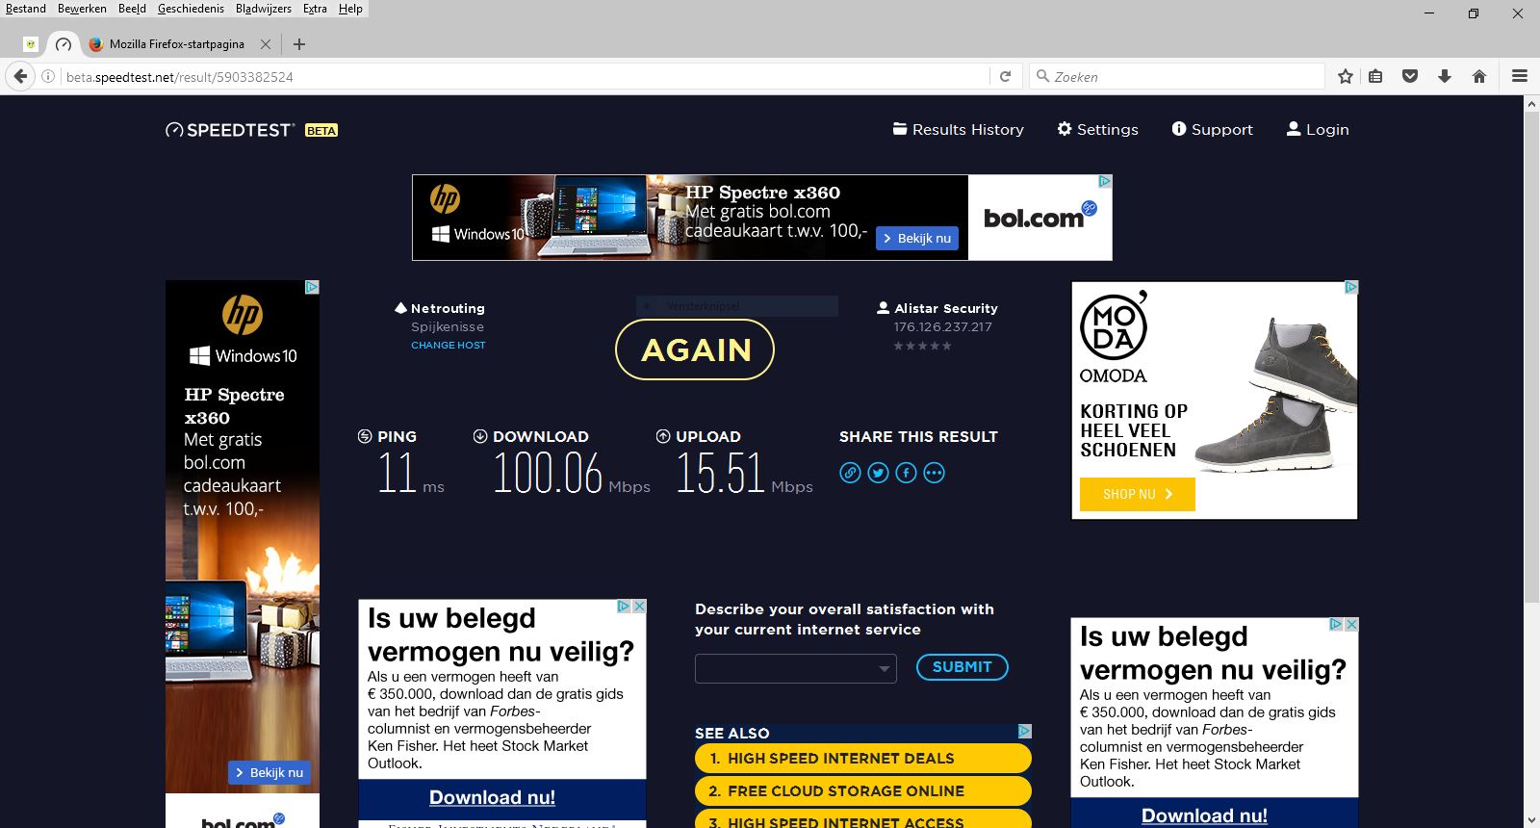Submit the satisfaction survey
1540x828 pixels.
click(x=962, y=667)
